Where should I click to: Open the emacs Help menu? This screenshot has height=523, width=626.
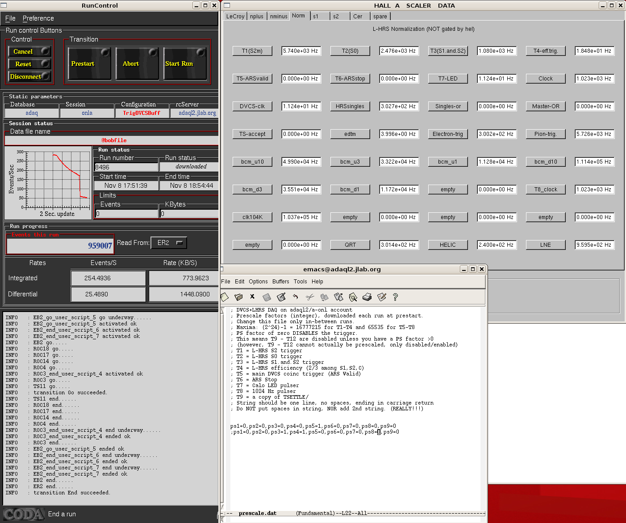[x=317, y=282]
